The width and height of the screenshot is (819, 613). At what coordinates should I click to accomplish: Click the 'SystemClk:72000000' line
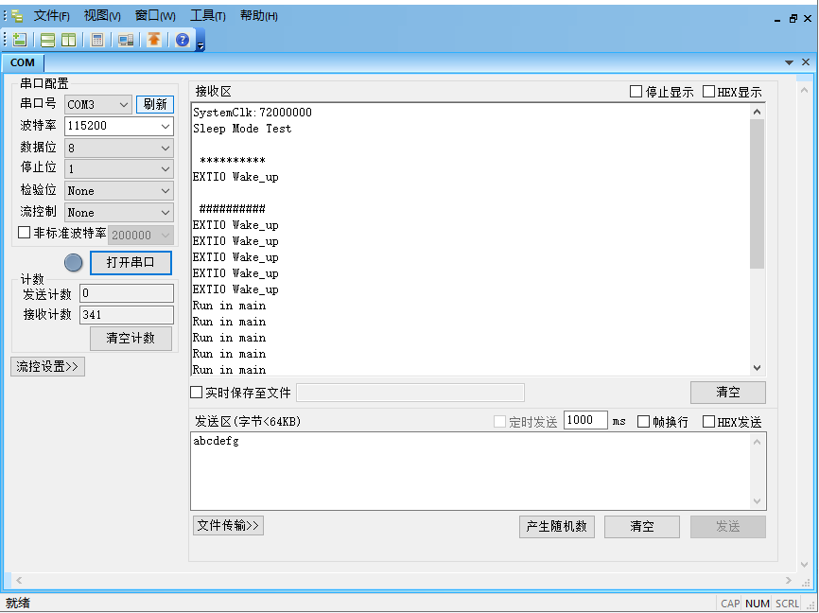(253, 113)
